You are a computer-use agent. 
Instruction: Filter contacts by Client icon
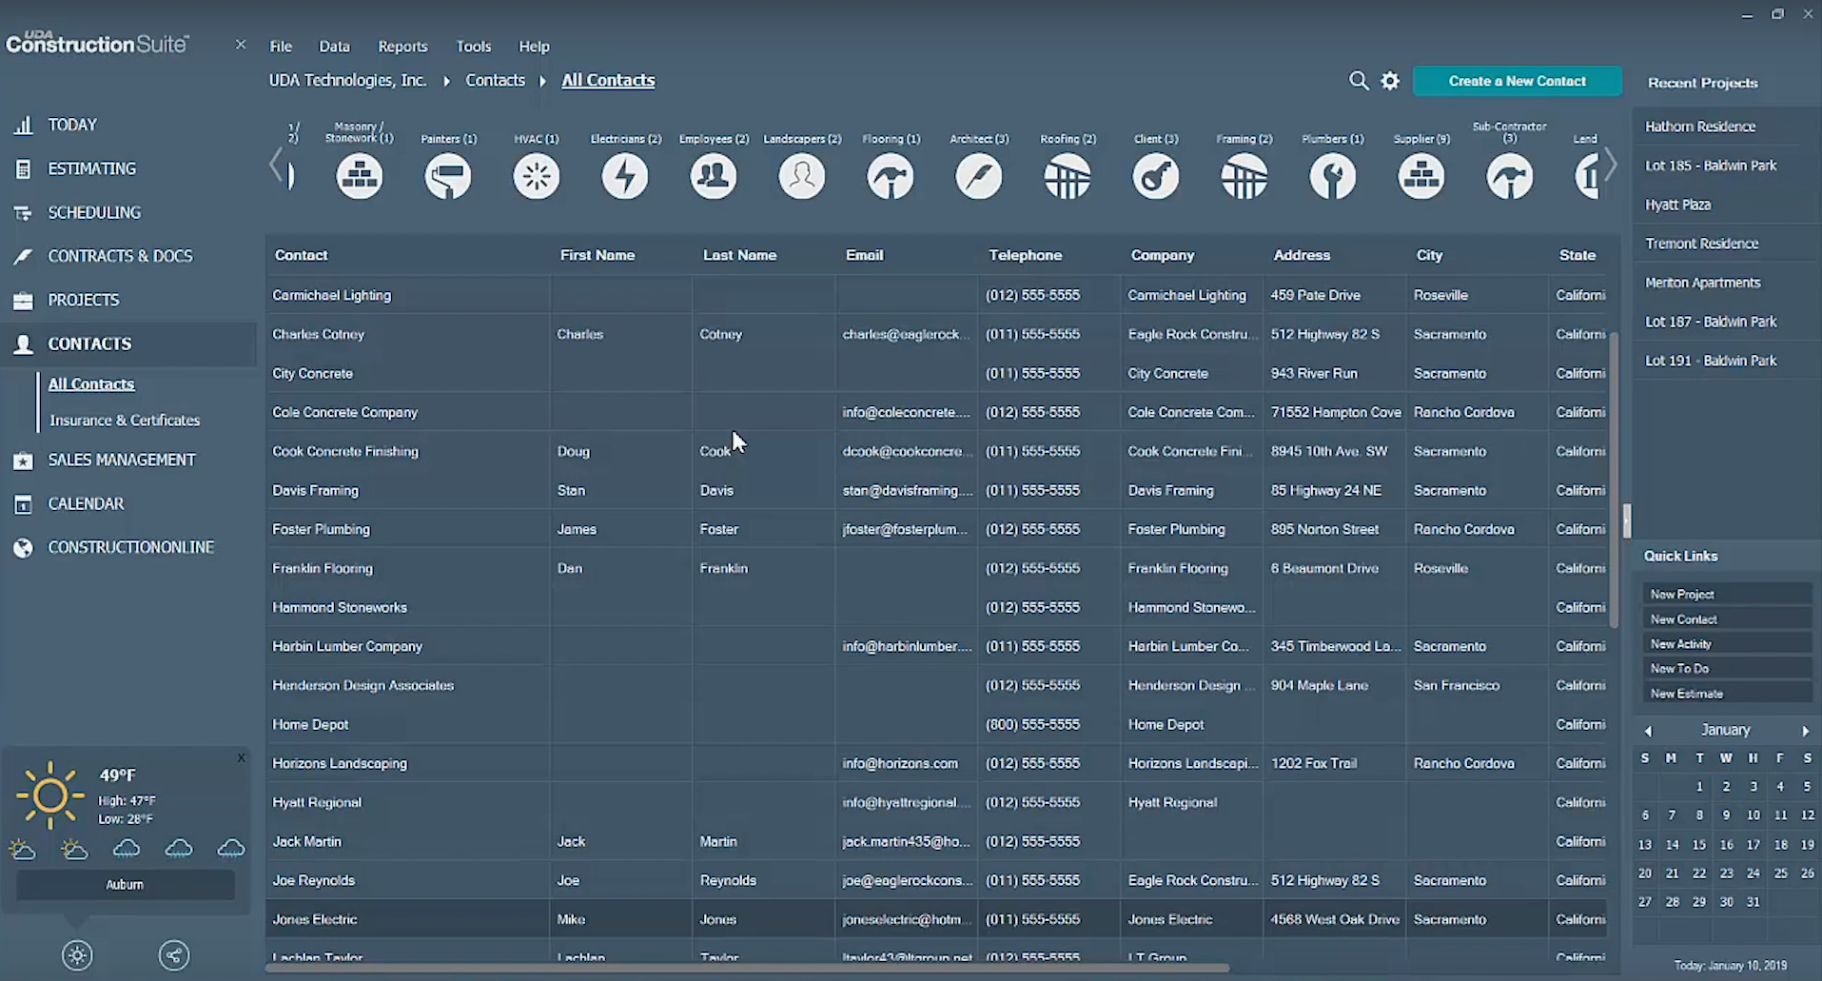1156,176
